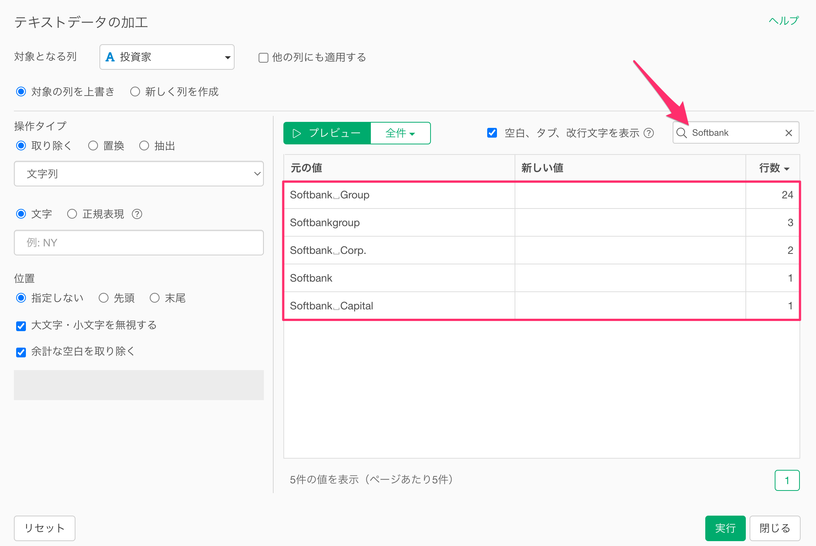Select the 正規表現 match mode
Image resolution: width=816 pixels, height=546 pixels.
(x=72, y=214)
